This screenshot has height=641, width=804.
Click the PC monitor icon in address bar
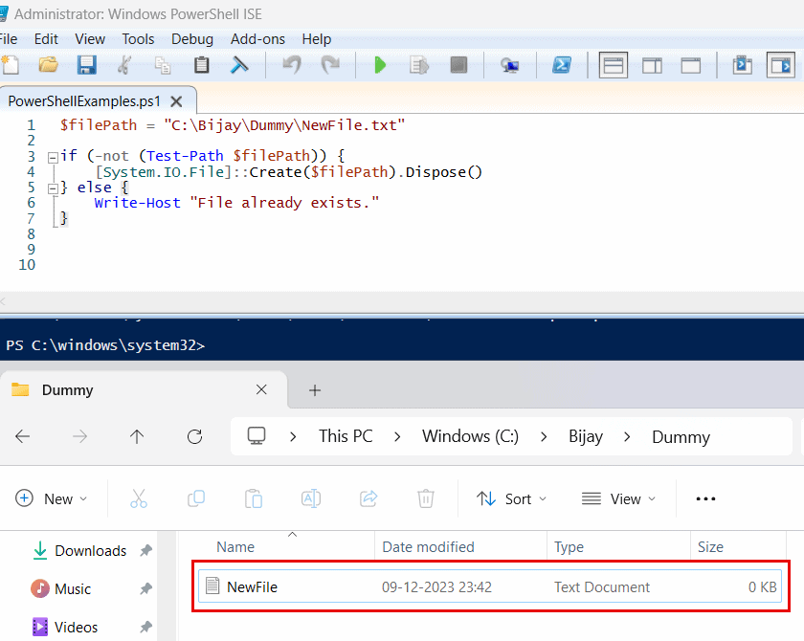257,436
